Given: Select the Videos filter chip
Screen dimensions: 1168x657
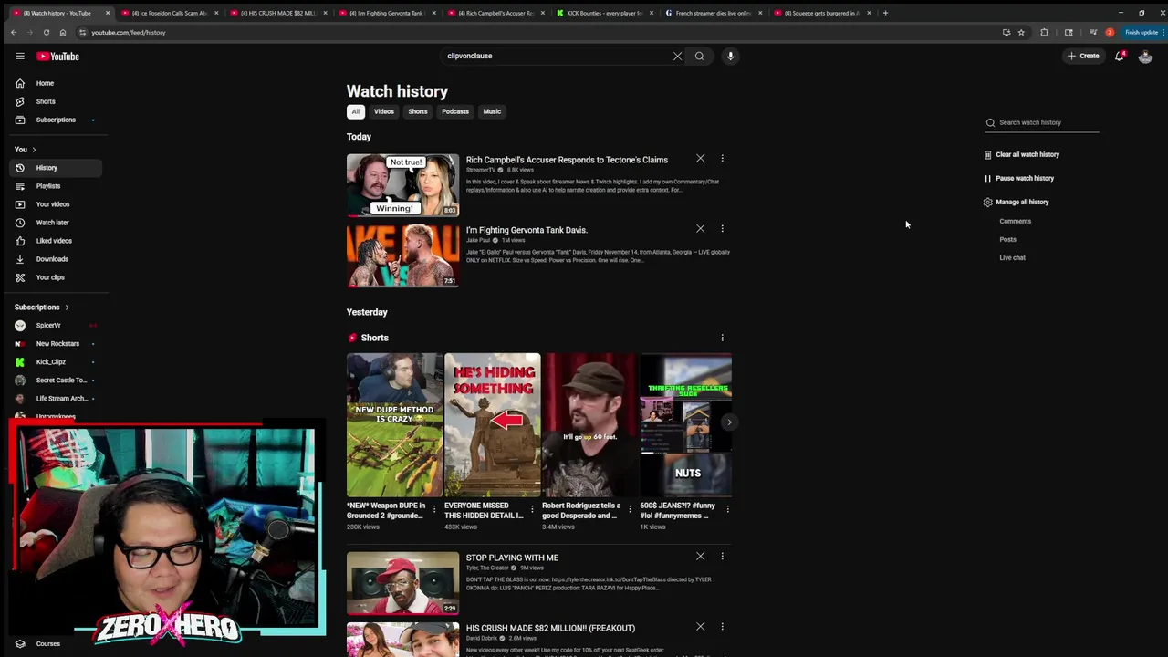Looking at the screenshot, I should pos(384,111).
